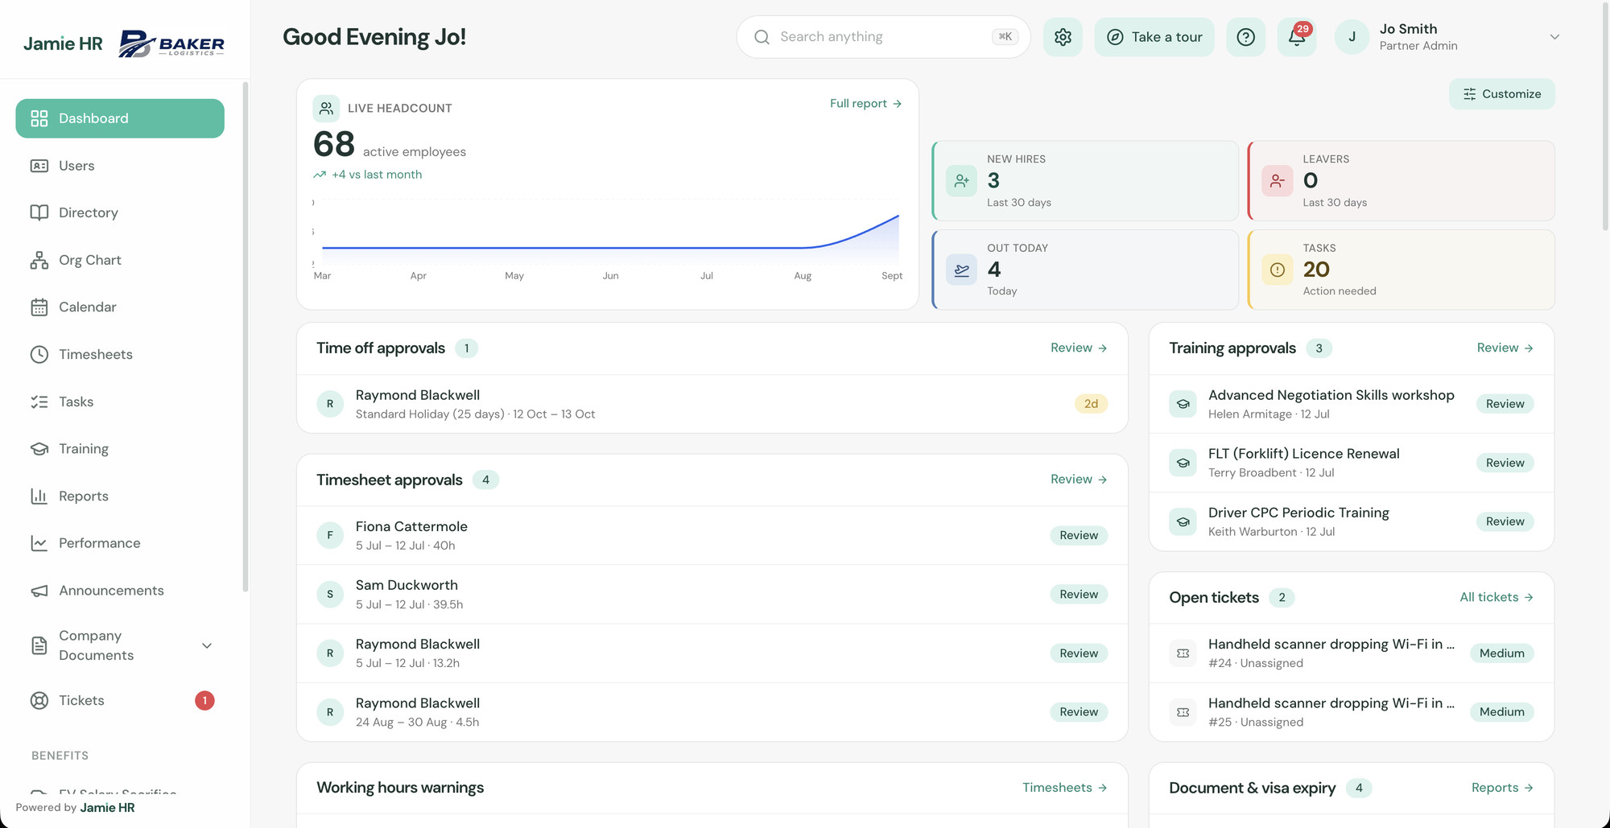Review Advanced Negotiation Skills workshop request
Screen dimensions: 1610x828
pyautogui.click(x=1505, y=404)
